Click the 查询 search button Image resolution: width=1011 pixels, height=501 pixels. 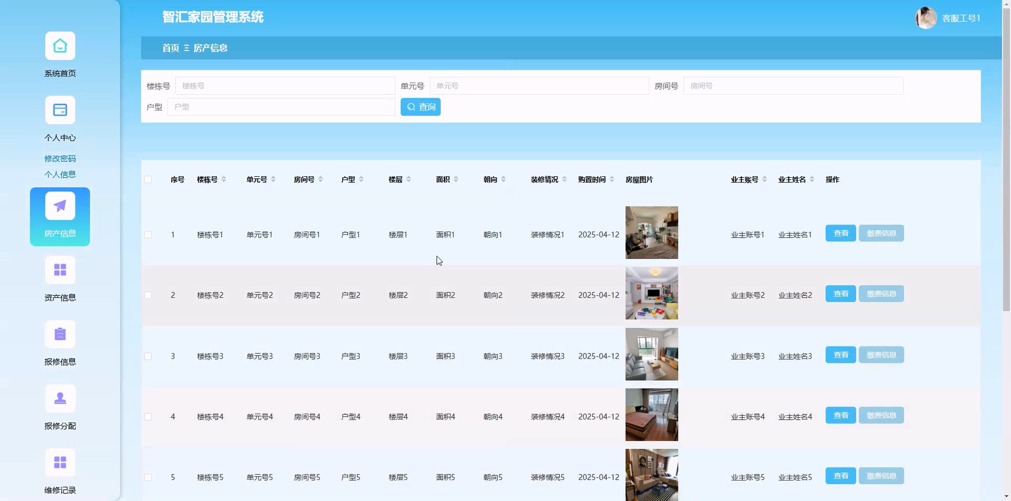[x=420, y=107]
